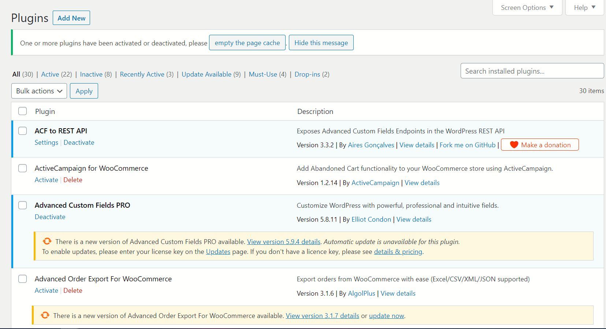
Task: View details for Advanced Custom Fields PRO
Action: (414, 219)
